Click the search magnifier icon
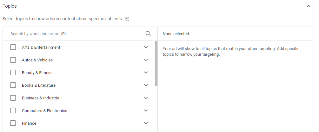 tap(148, 34)
